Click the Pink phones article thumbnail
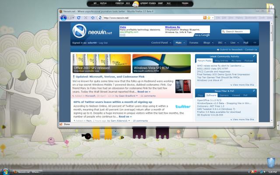The image size is (280, 175). [183, 86]
